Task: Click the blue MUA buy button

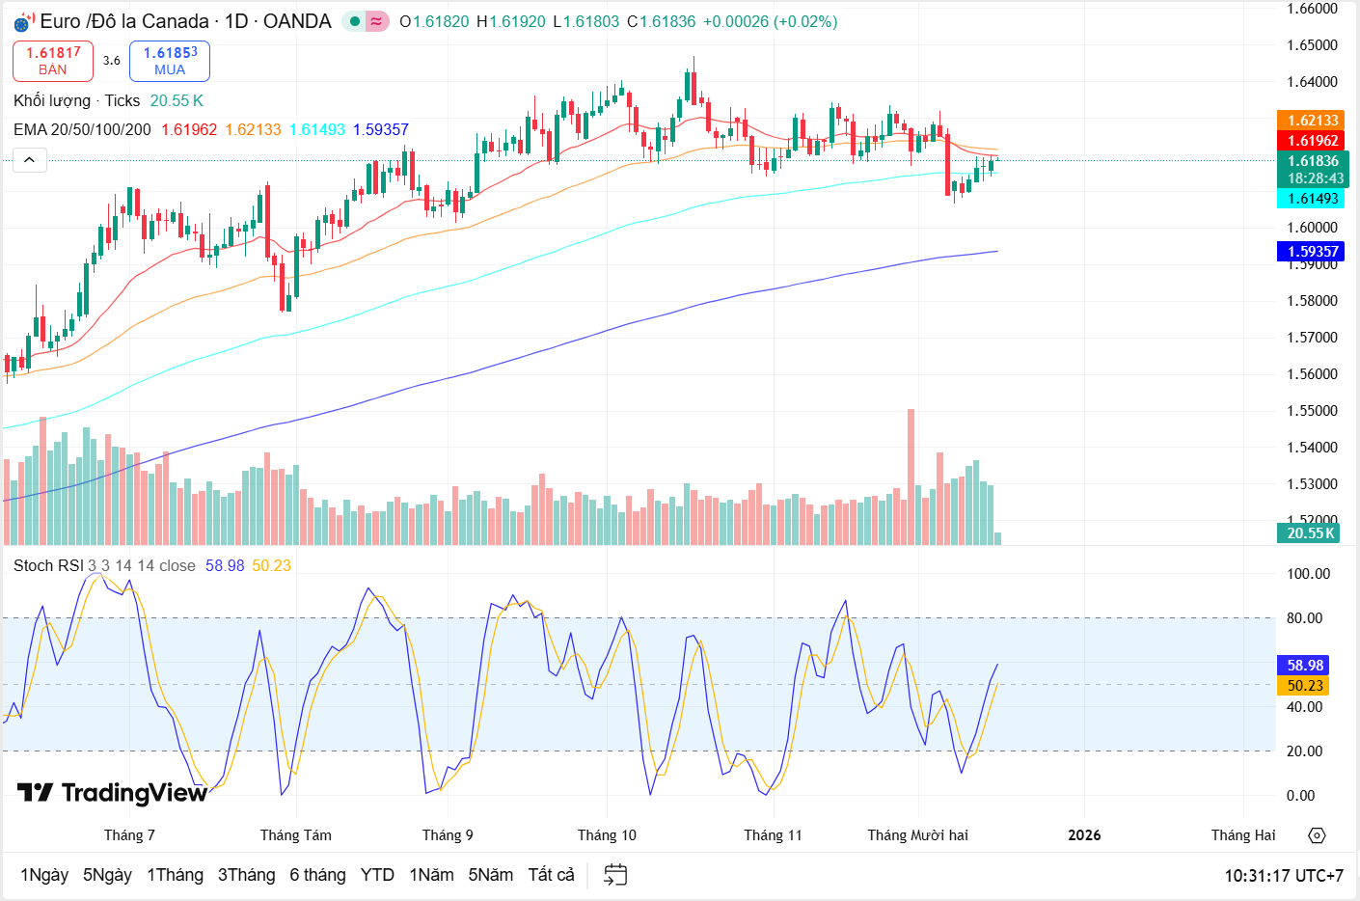Action: click(170, 61)
